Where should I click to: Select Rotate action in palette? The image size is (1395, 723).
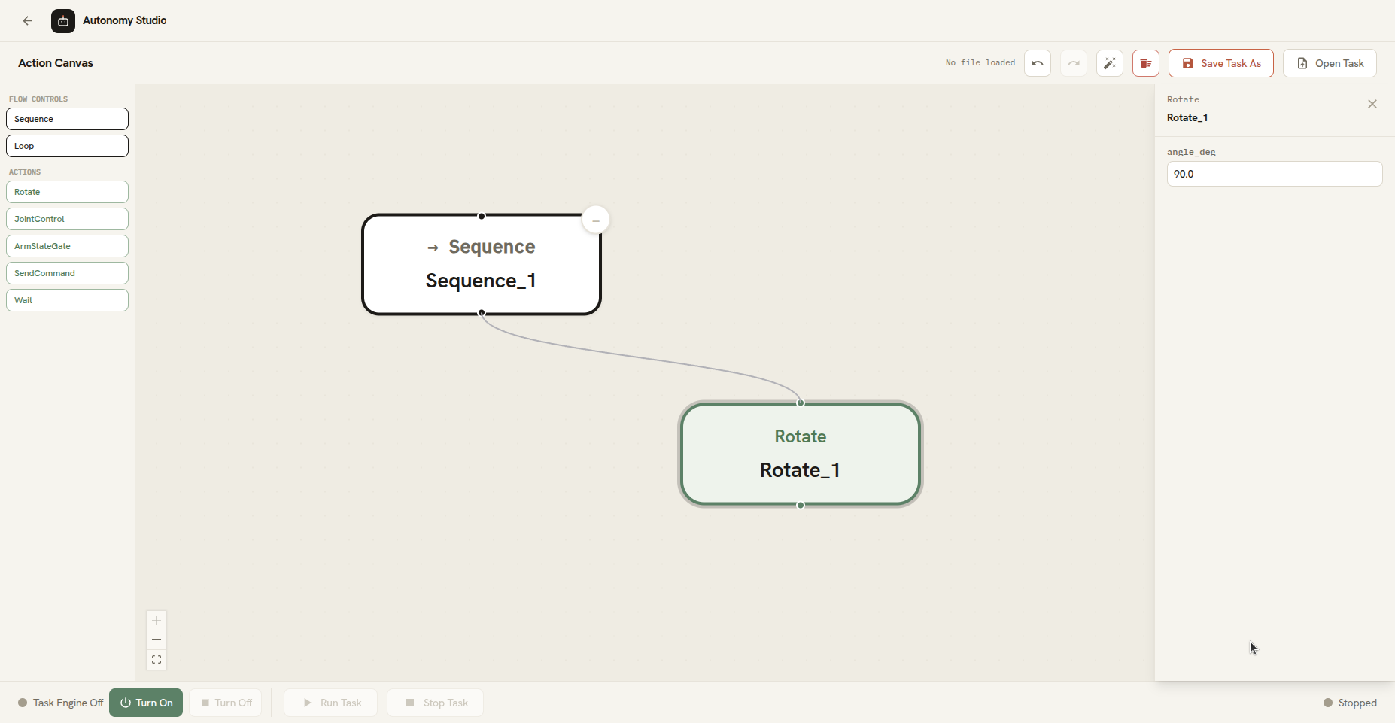click(x=67, y=192)
